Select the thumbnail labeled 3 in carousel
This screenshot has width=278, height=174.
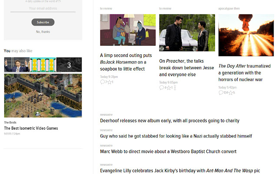[69, 65]
